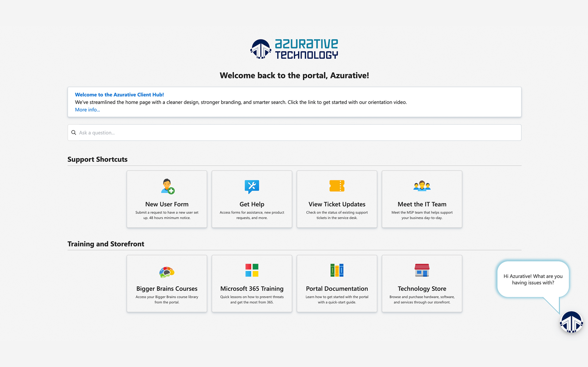Click text 'Quick lessons on how to prevent threats'
588x367 pixels.
click(x=252, y=297)
